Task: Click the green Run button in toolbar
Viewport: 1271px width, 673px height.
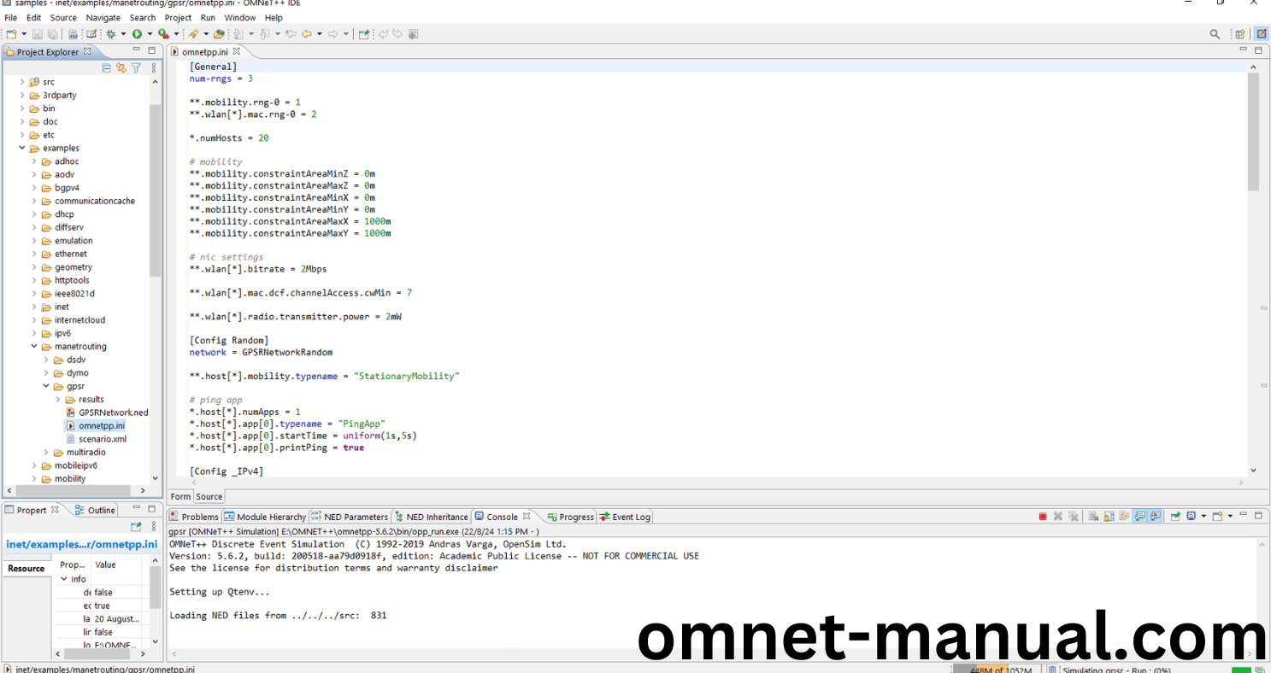Action: click(x=137, y=34)
